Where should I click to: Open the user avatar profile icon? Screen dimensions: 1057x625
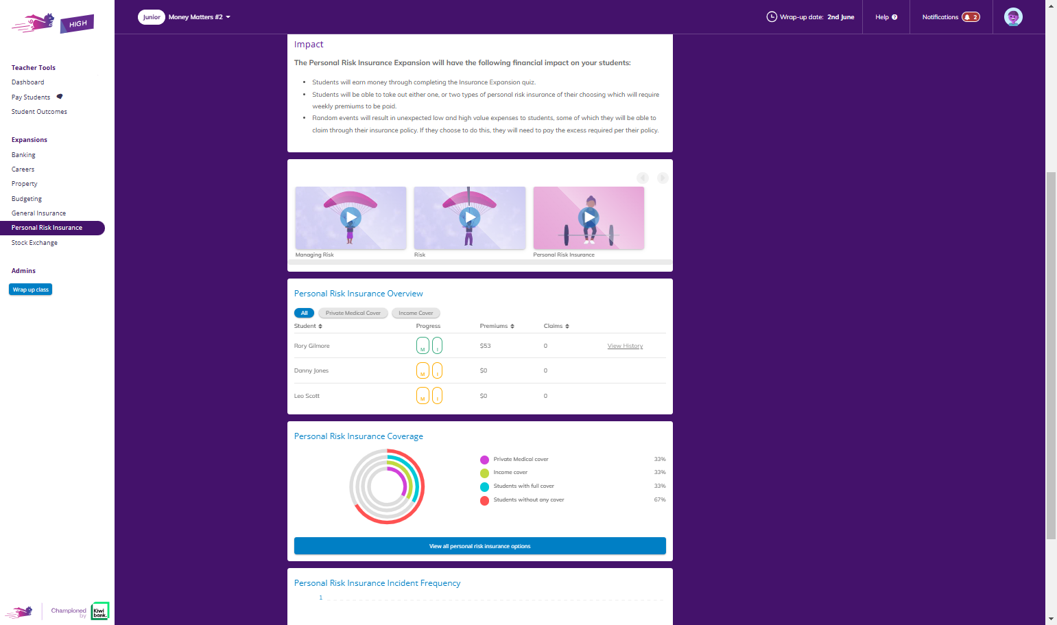point(1013,17)
